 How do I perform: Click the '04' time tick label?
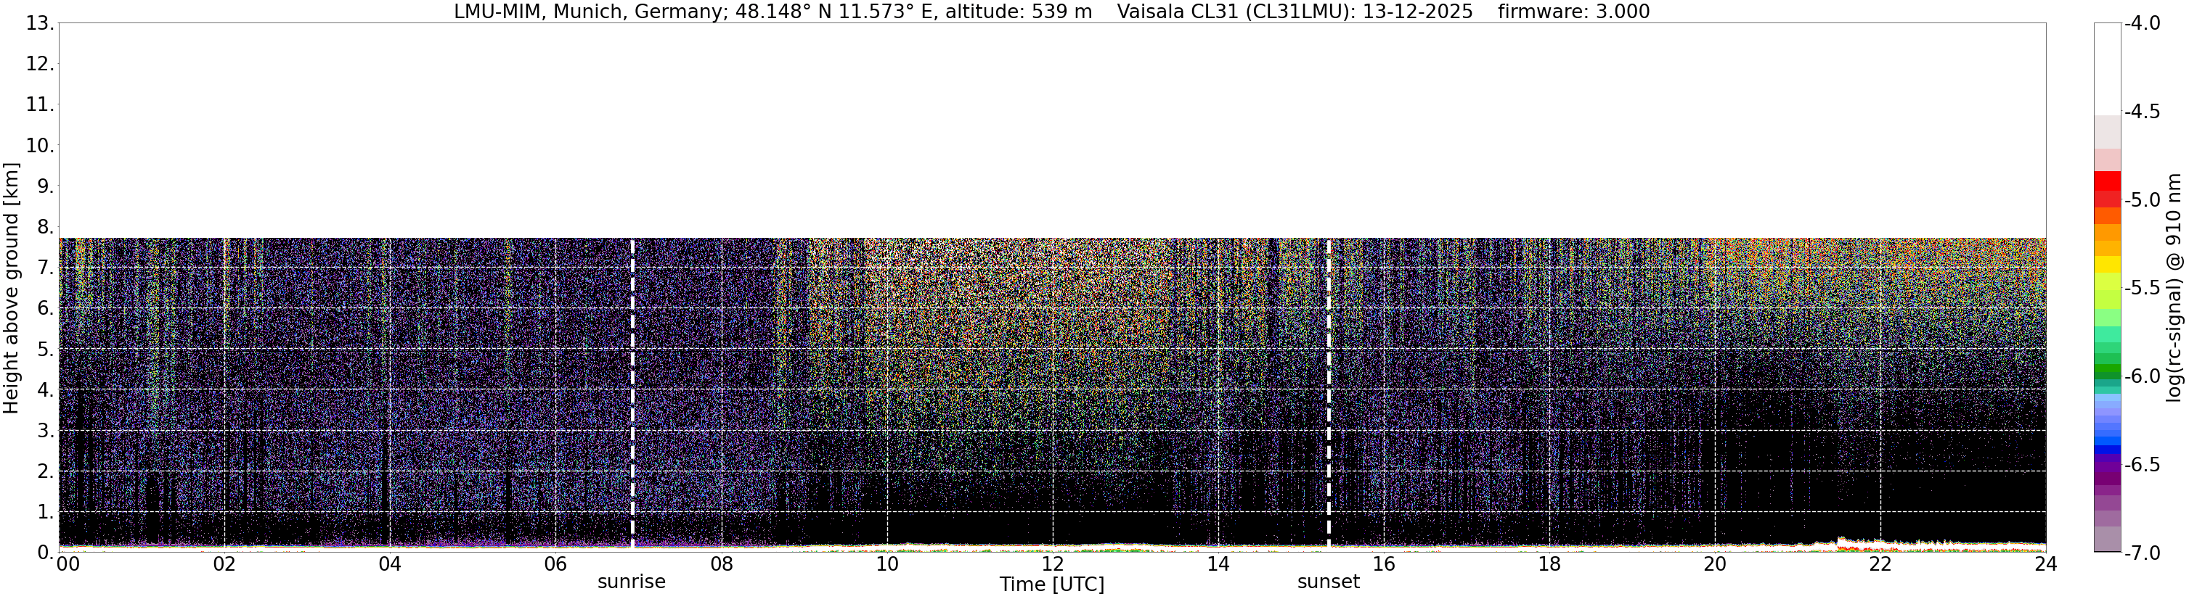(389, 564)
